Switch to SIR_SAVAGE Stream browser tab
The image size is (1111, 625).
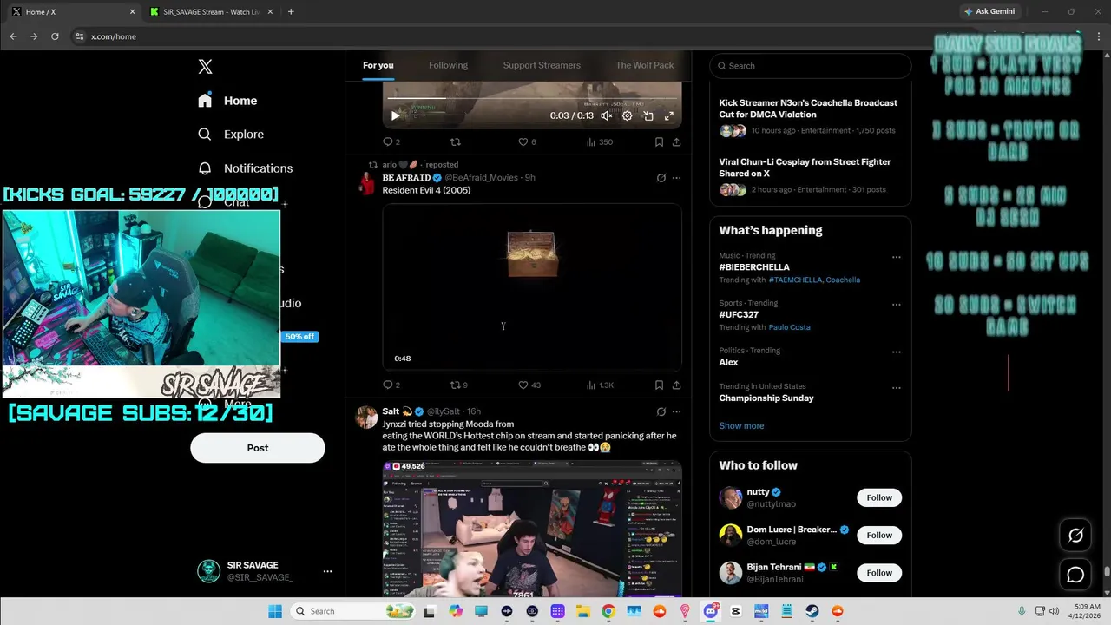pos(212,12)
